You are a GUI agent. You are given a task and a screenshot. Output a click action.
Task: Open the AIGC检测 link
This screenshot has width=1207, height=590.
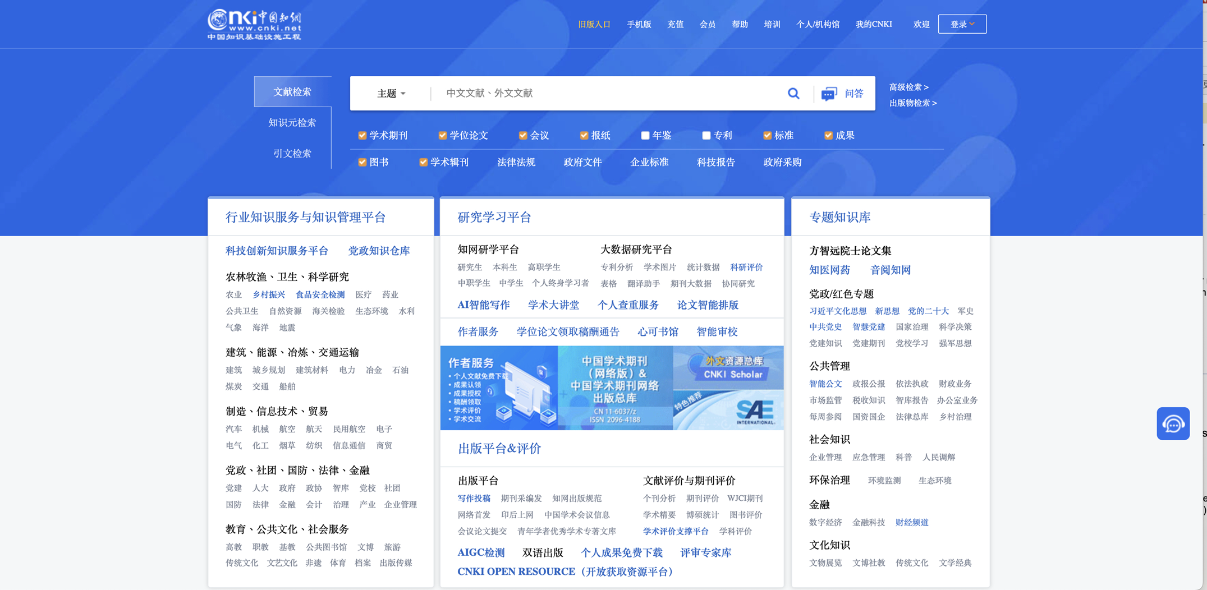[481, 553]
